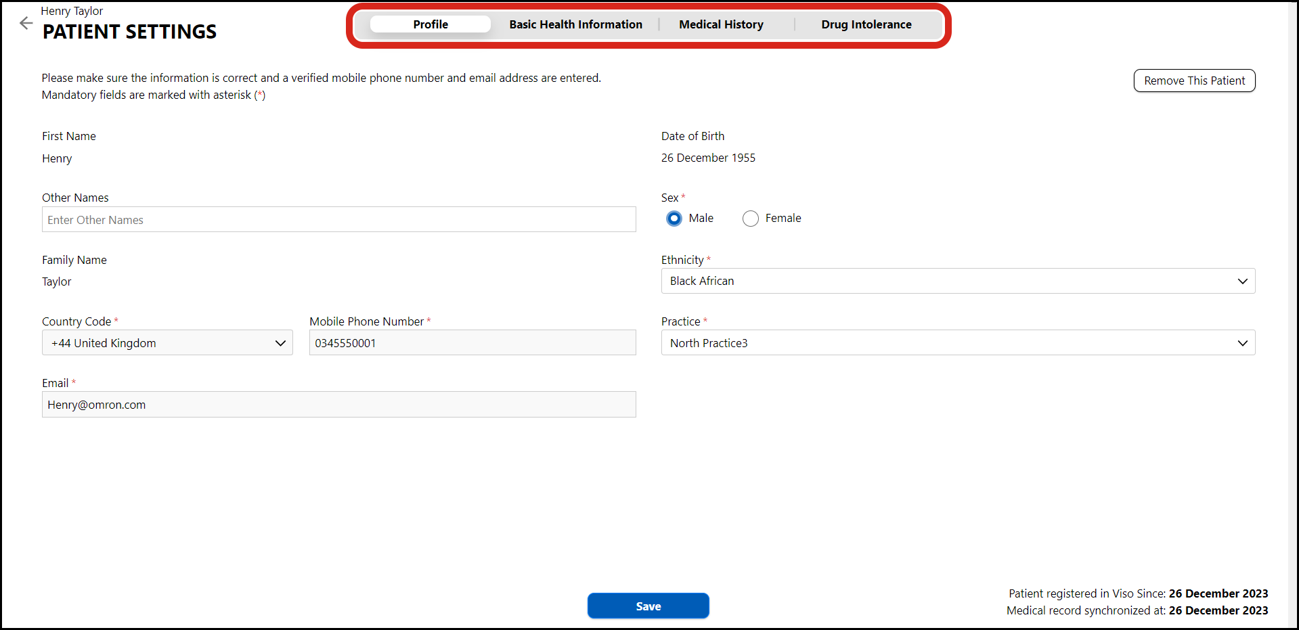Select the Female radio button
This screenshot has width=1299, height=630.
point(750,219)
